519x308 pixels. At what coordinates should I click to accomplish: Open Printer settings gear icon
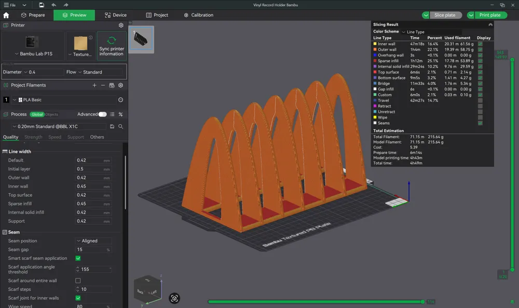click(x=121, y=25)
